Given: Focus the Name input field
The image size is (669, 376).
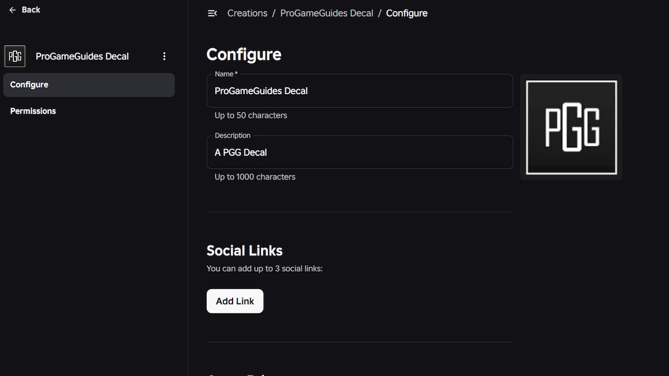Looking at the screenshot, I should pyautogui.click(x=360, y=91).
